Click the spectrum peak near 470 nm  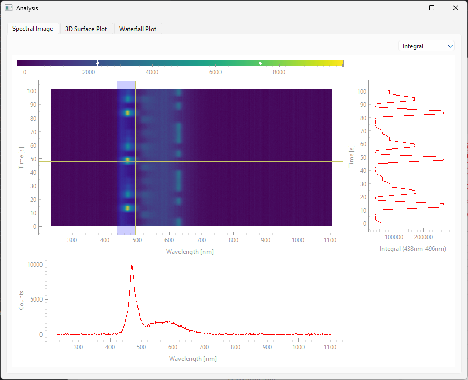point(132,266)
